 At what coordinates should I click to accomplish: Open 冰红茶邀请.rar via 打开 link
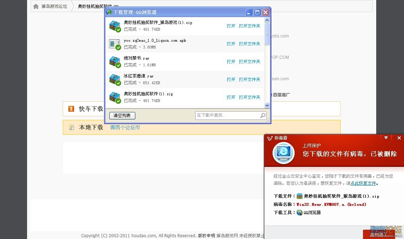click(231, 79)
